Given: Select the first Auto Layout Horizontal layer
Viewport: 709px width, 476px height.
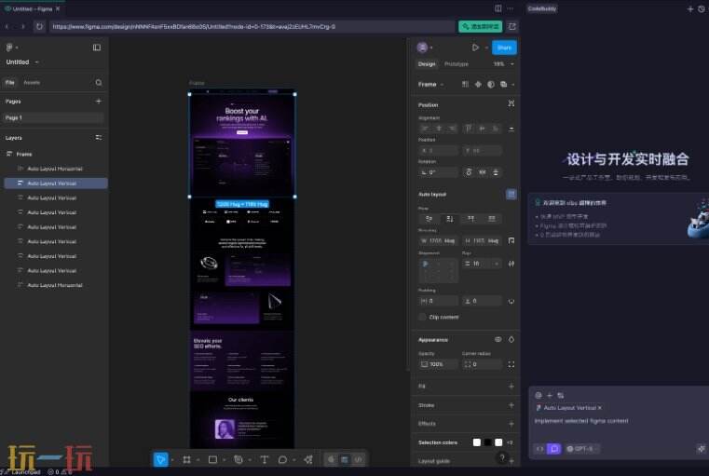Looking at the screenshot, I should (55, 169).
